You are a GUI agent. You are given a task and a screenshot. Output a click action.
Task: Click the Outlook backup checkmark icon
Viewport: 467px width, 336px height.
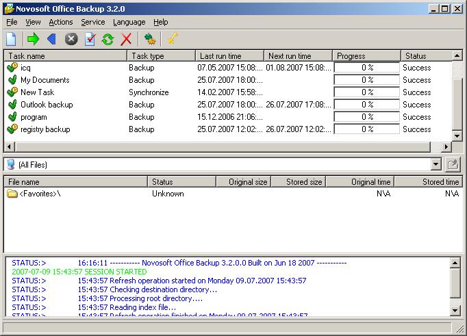click(12, 105)
